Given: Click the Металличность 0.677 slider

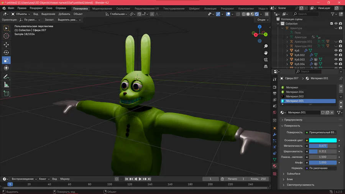Looking at the screenshot, I should click(322, 146).
